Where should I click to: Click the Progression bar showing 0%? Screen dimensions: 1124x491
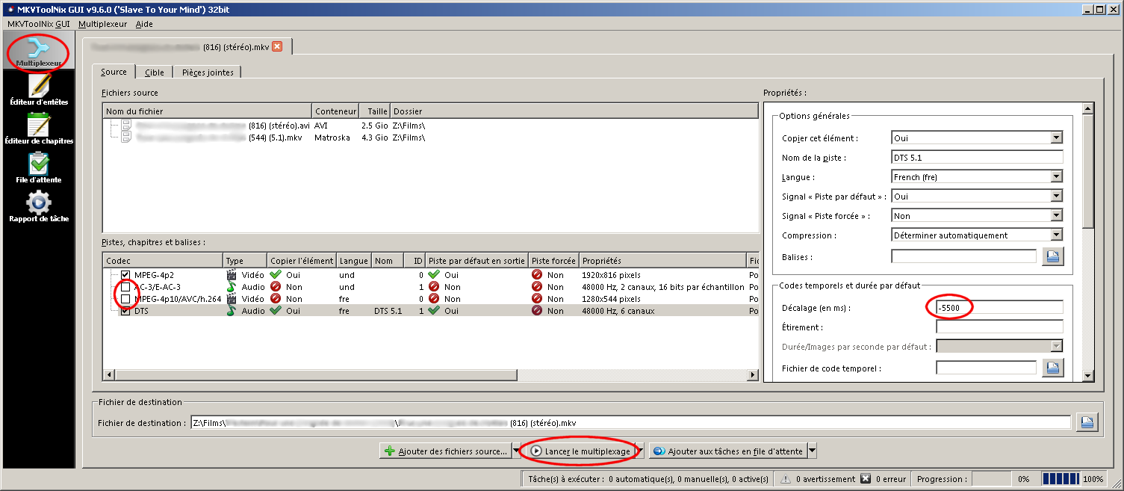pyautogui.click(x=993, y=479)
